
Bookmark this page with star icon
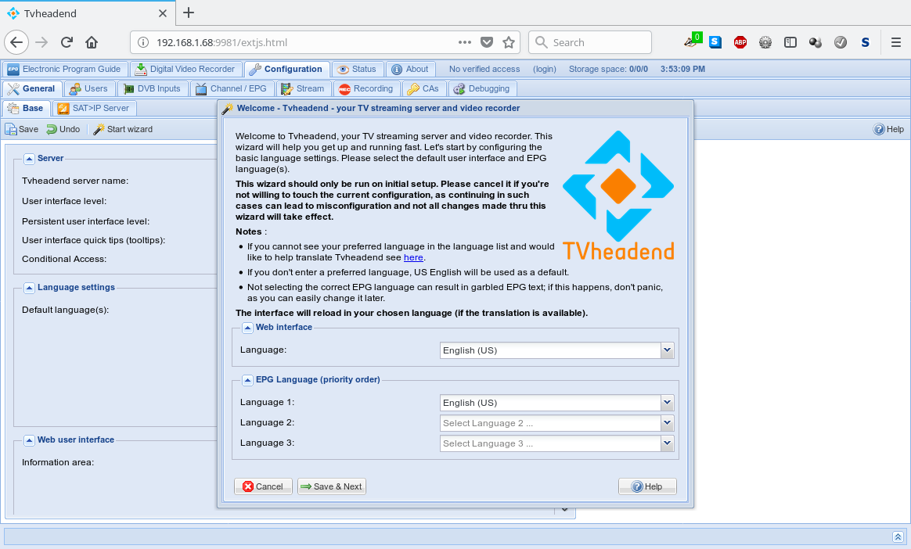[509, 42]
